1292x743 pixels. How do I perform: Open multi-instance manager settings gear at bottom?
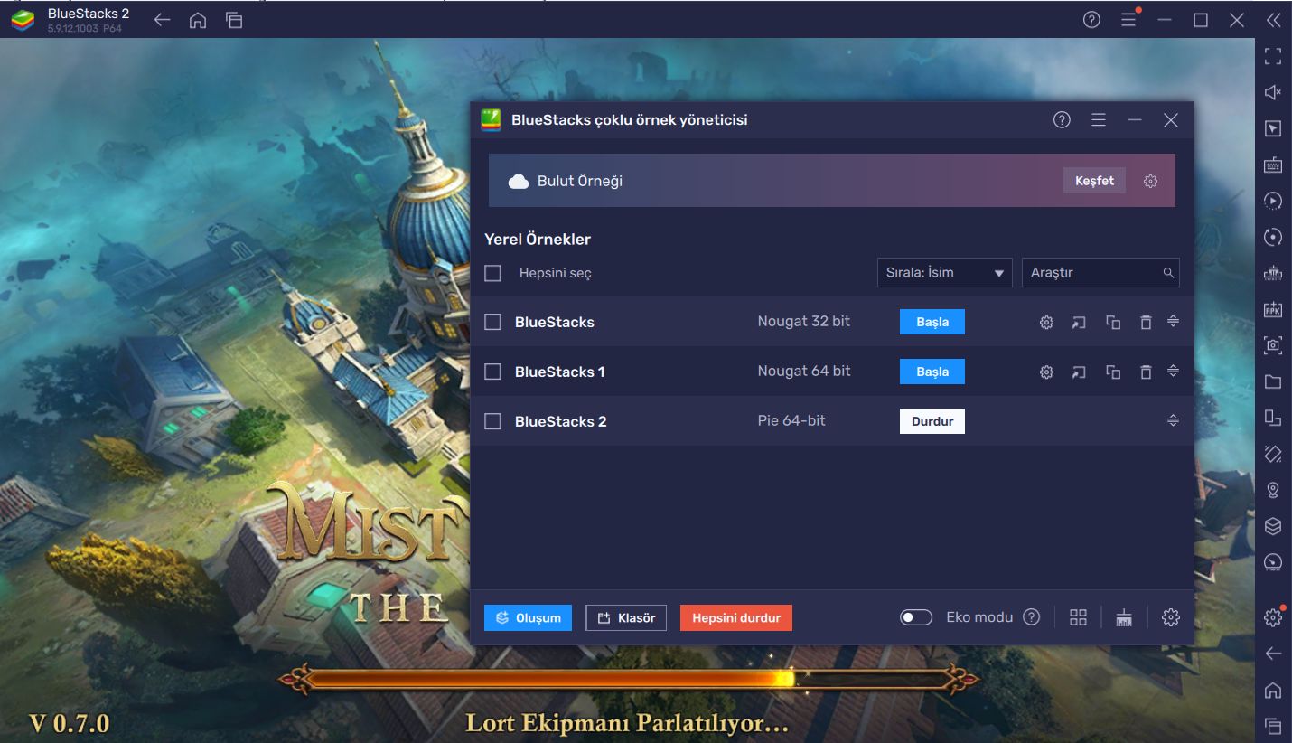pos(1171,617)
